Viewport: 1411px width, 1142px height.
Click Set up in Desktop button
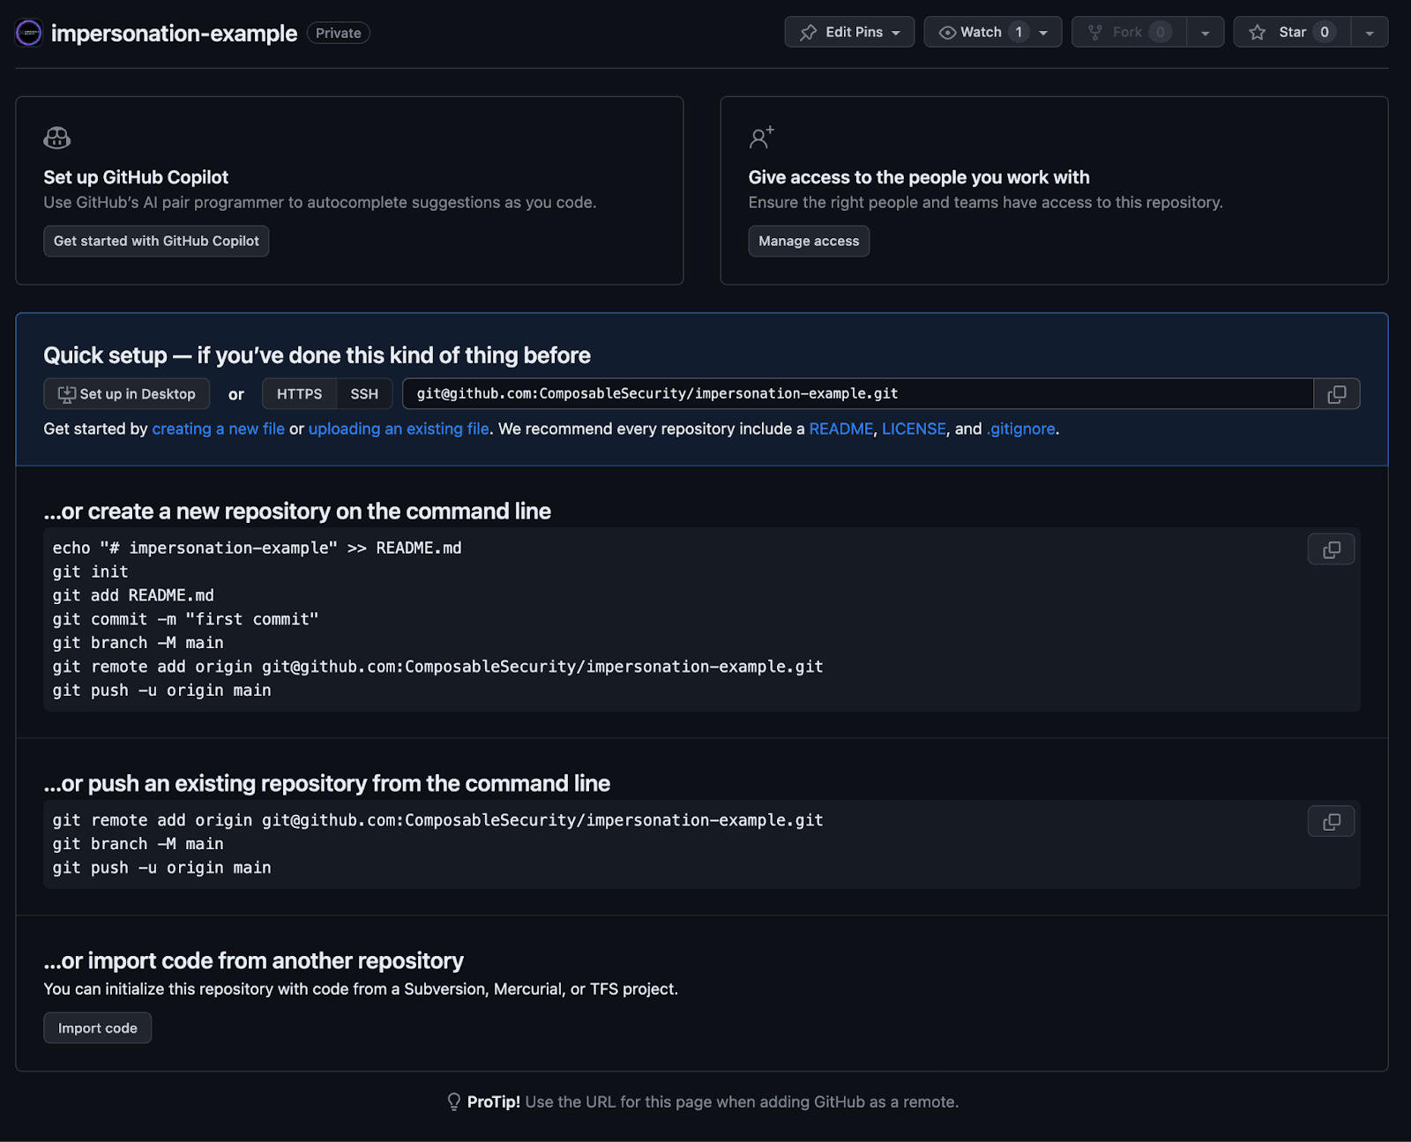click(127, 393)
